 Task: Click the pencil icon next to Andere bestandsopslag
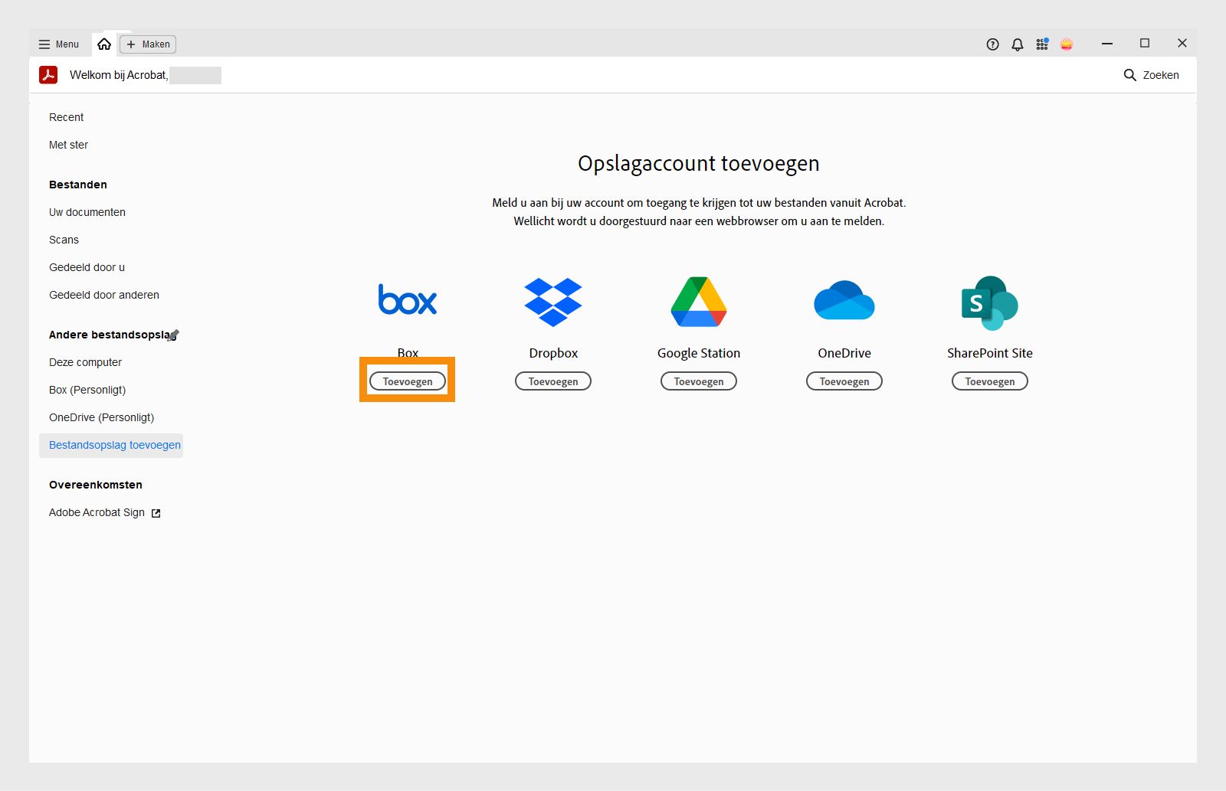(175, 333)
